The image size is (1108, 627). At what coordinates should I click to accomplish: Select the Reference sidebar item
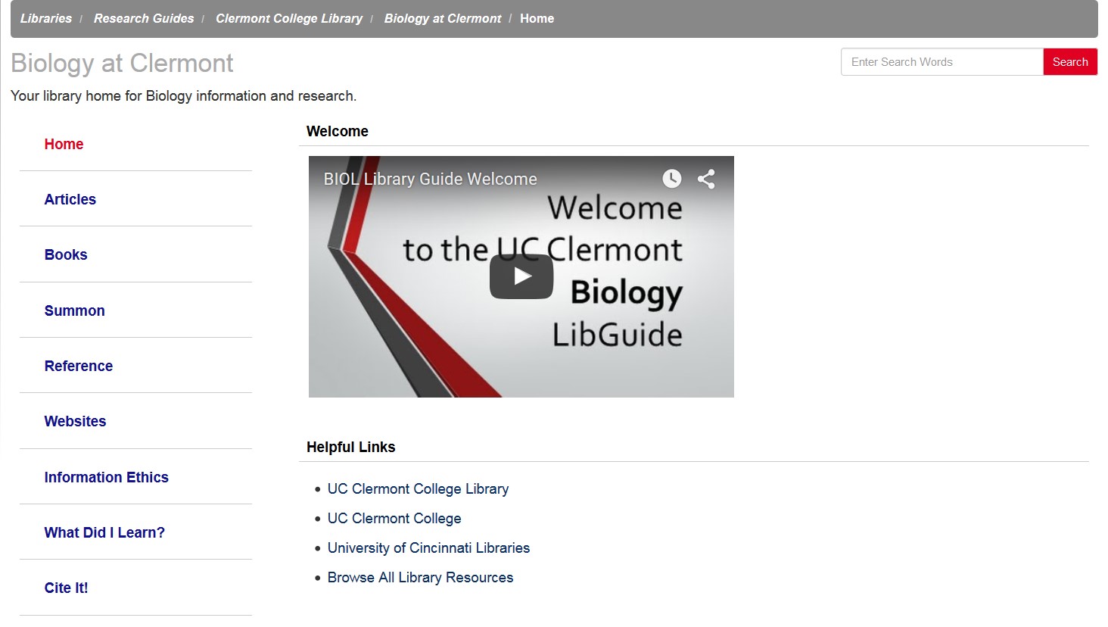coord(78,366)
